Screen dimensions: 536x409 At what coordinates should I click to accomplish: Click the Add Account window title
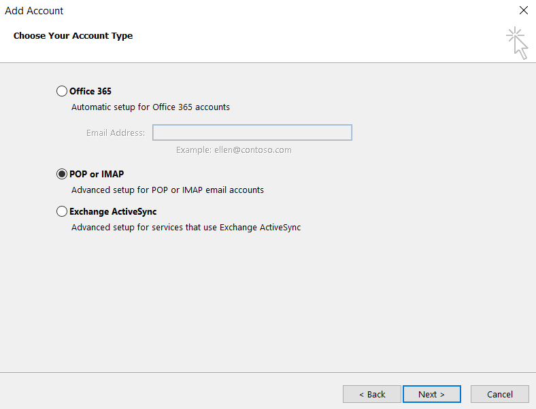[x=34, y=11]
